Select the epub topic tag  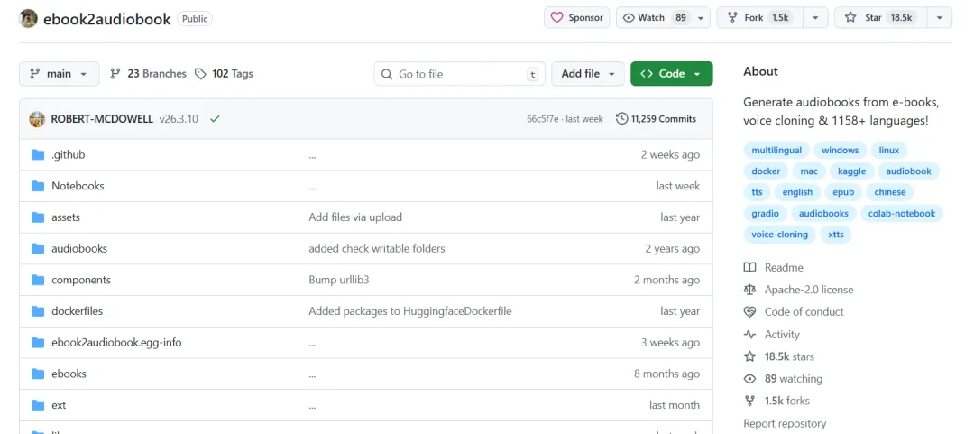click(x=843, y=192)
